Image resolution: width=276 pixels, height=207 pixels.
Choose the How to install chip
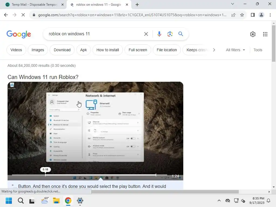click(108, 50)
